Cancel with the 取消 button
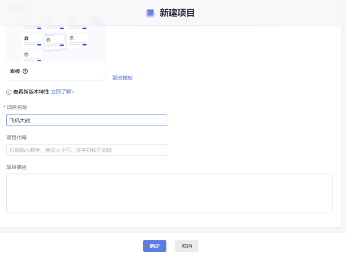This screenshot has height=254, width=346. point(187,246)
